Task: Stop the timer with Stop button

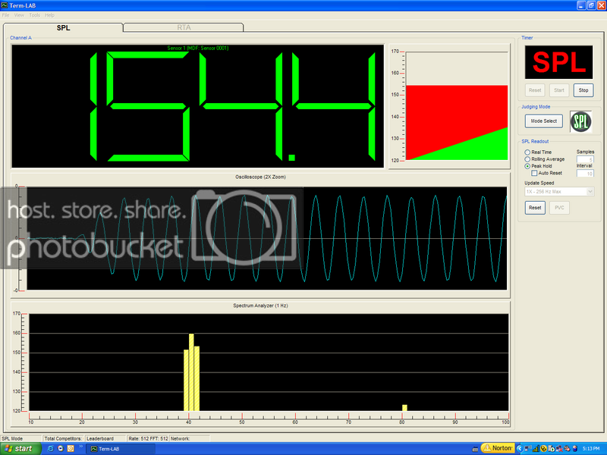Action: pyautogui.click(x=583, y=90)
